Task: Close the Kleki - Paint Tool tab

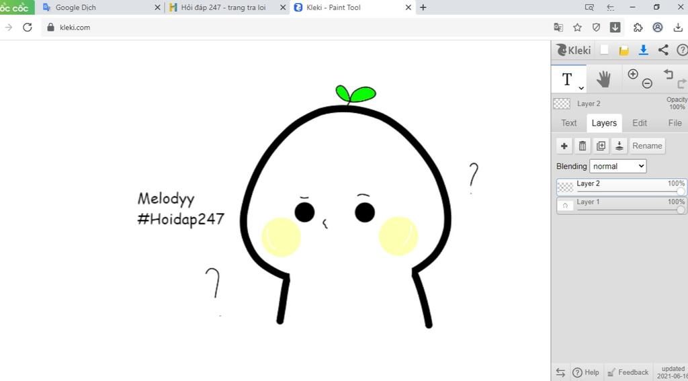Action: pos(408,7)
